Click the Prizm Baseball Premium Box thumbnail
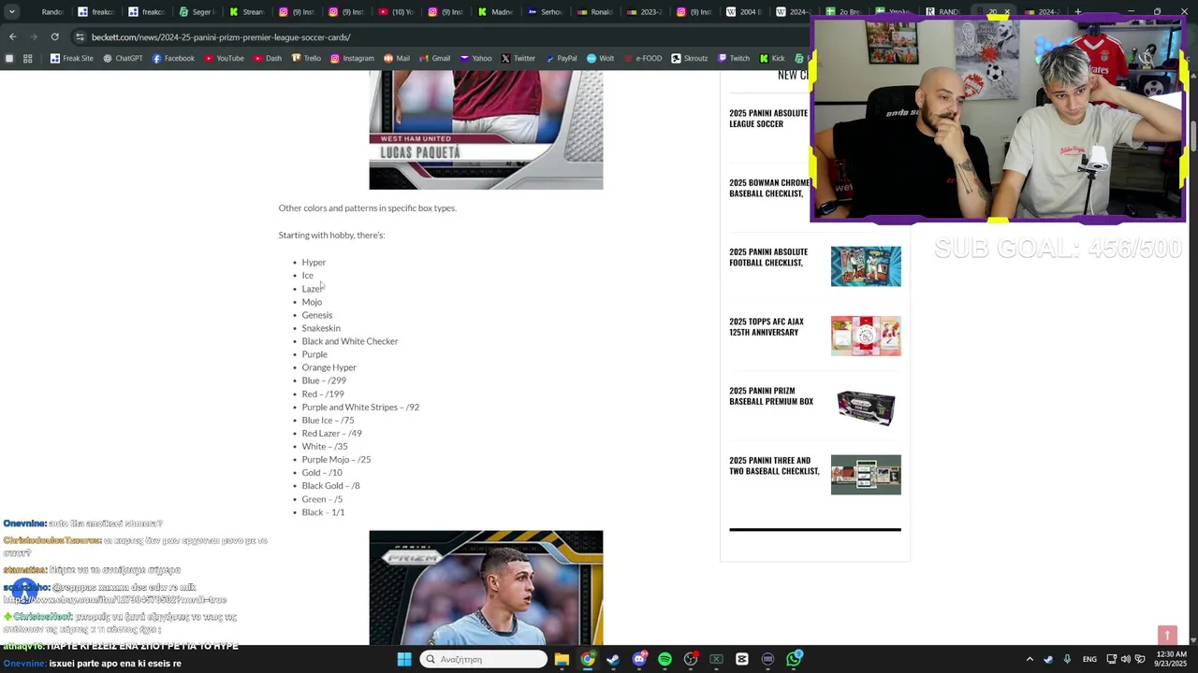 tap(866, 406)
